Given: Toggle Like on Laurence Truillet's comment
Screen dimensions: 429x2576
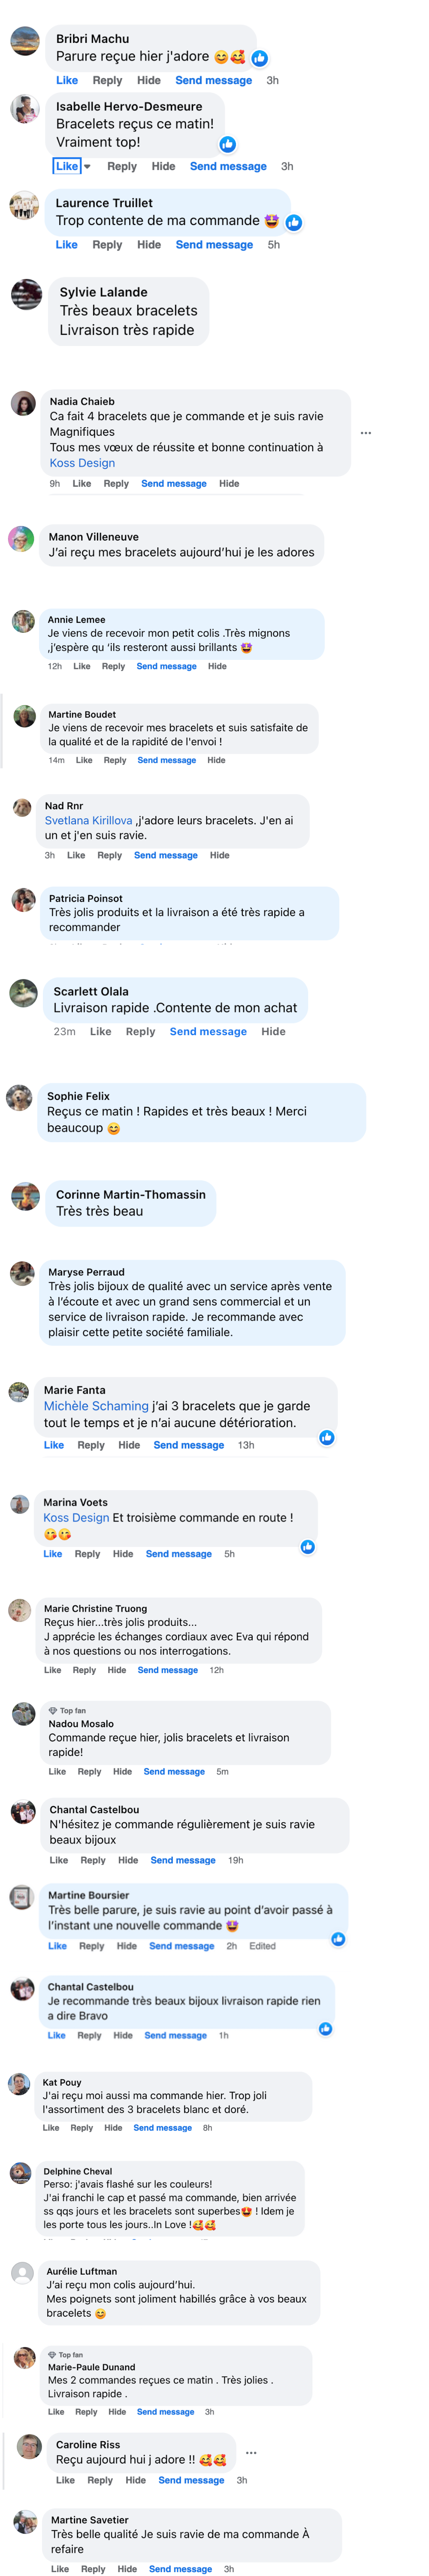Looking at the screenshot, I should click(67, 244).
